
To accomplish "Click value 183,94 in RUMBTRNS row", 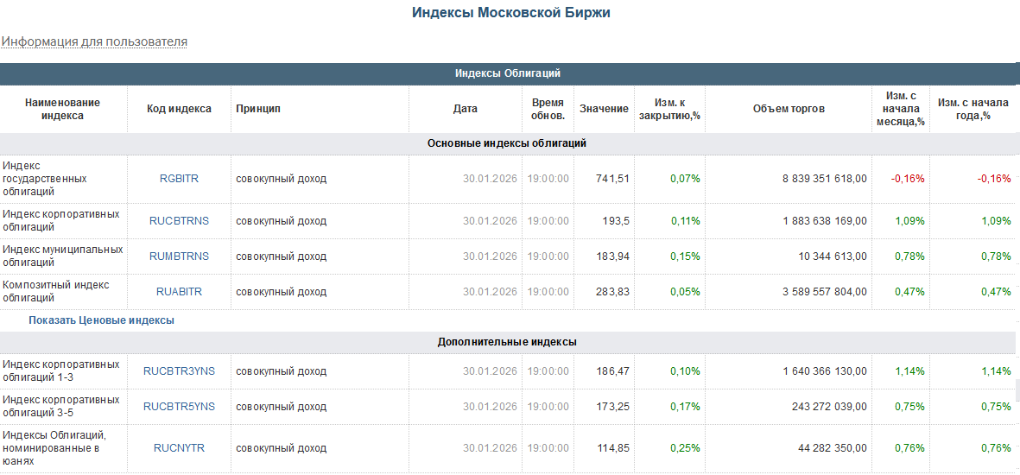I will (x=613, y=256).
